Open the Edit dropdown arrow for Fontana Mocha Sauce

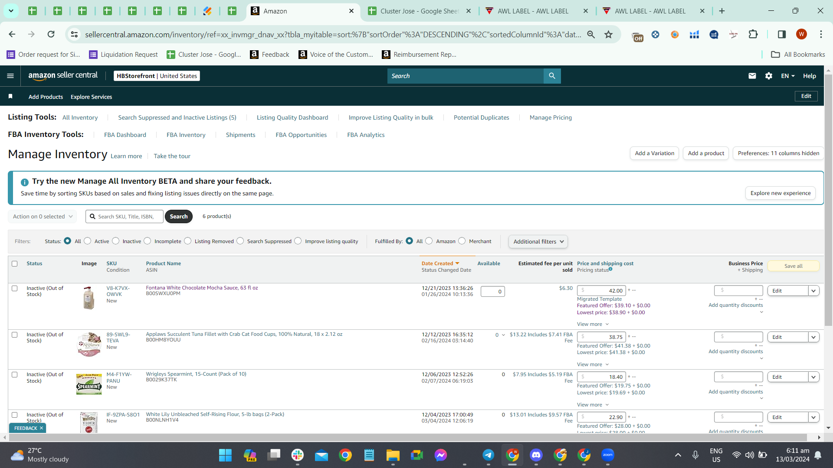pos(813,291)
